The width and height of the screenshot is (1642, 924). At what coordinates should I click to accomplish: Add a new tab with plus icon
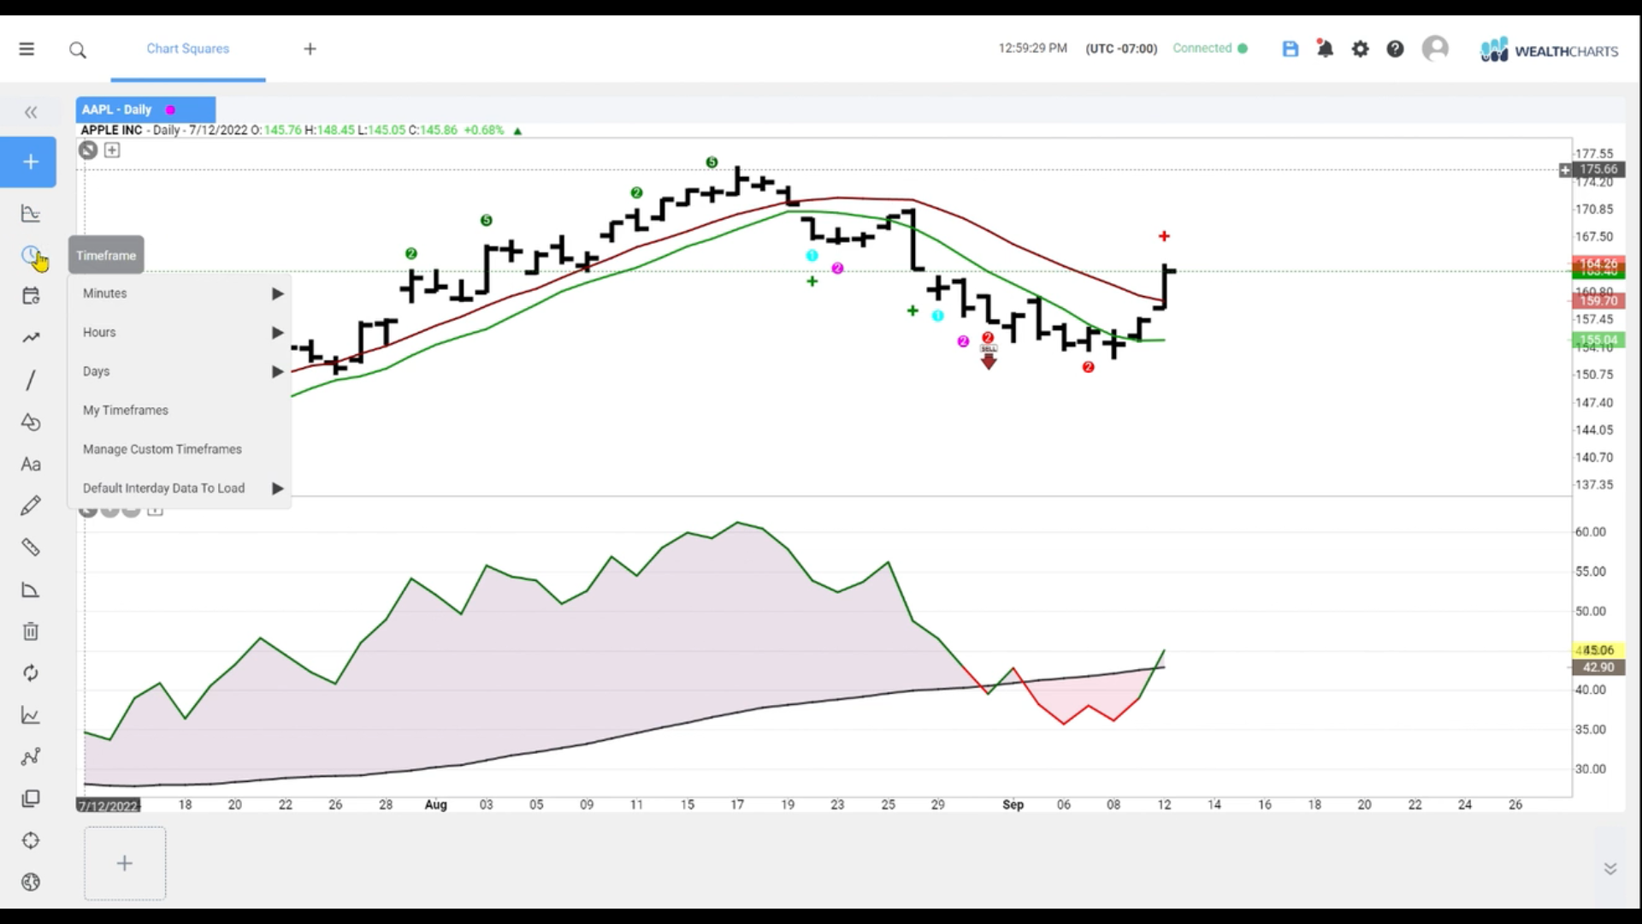(310, 49)
